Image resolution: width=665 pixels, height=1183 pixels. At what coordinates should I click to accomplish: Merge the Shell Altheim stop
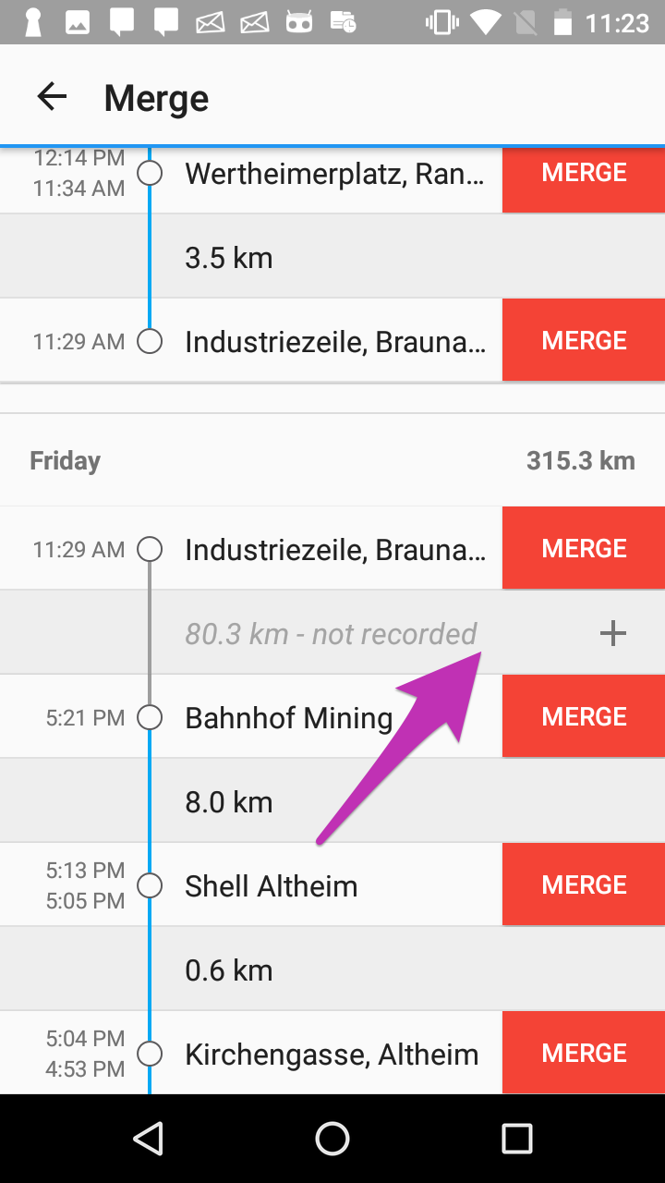584,884
